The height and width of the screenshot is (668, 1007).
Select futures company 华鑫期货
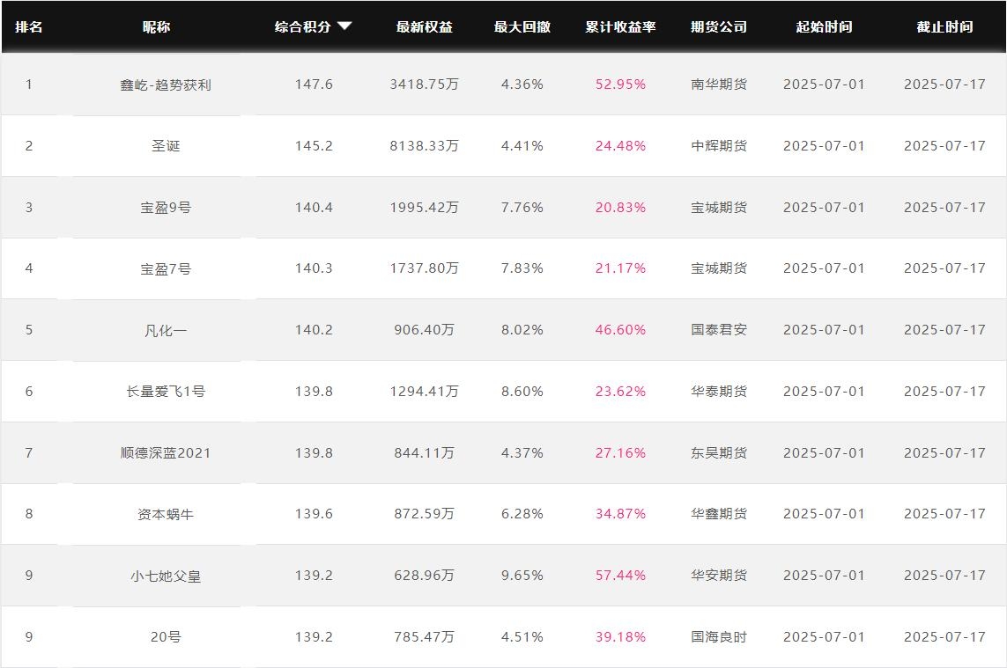pyautogui.click(x=719, y=514)
